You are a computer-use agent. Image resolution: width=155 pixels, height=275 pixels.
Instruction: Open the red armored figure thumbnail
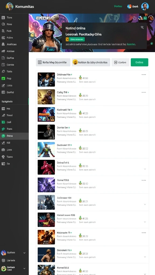[x=46, y=167]
